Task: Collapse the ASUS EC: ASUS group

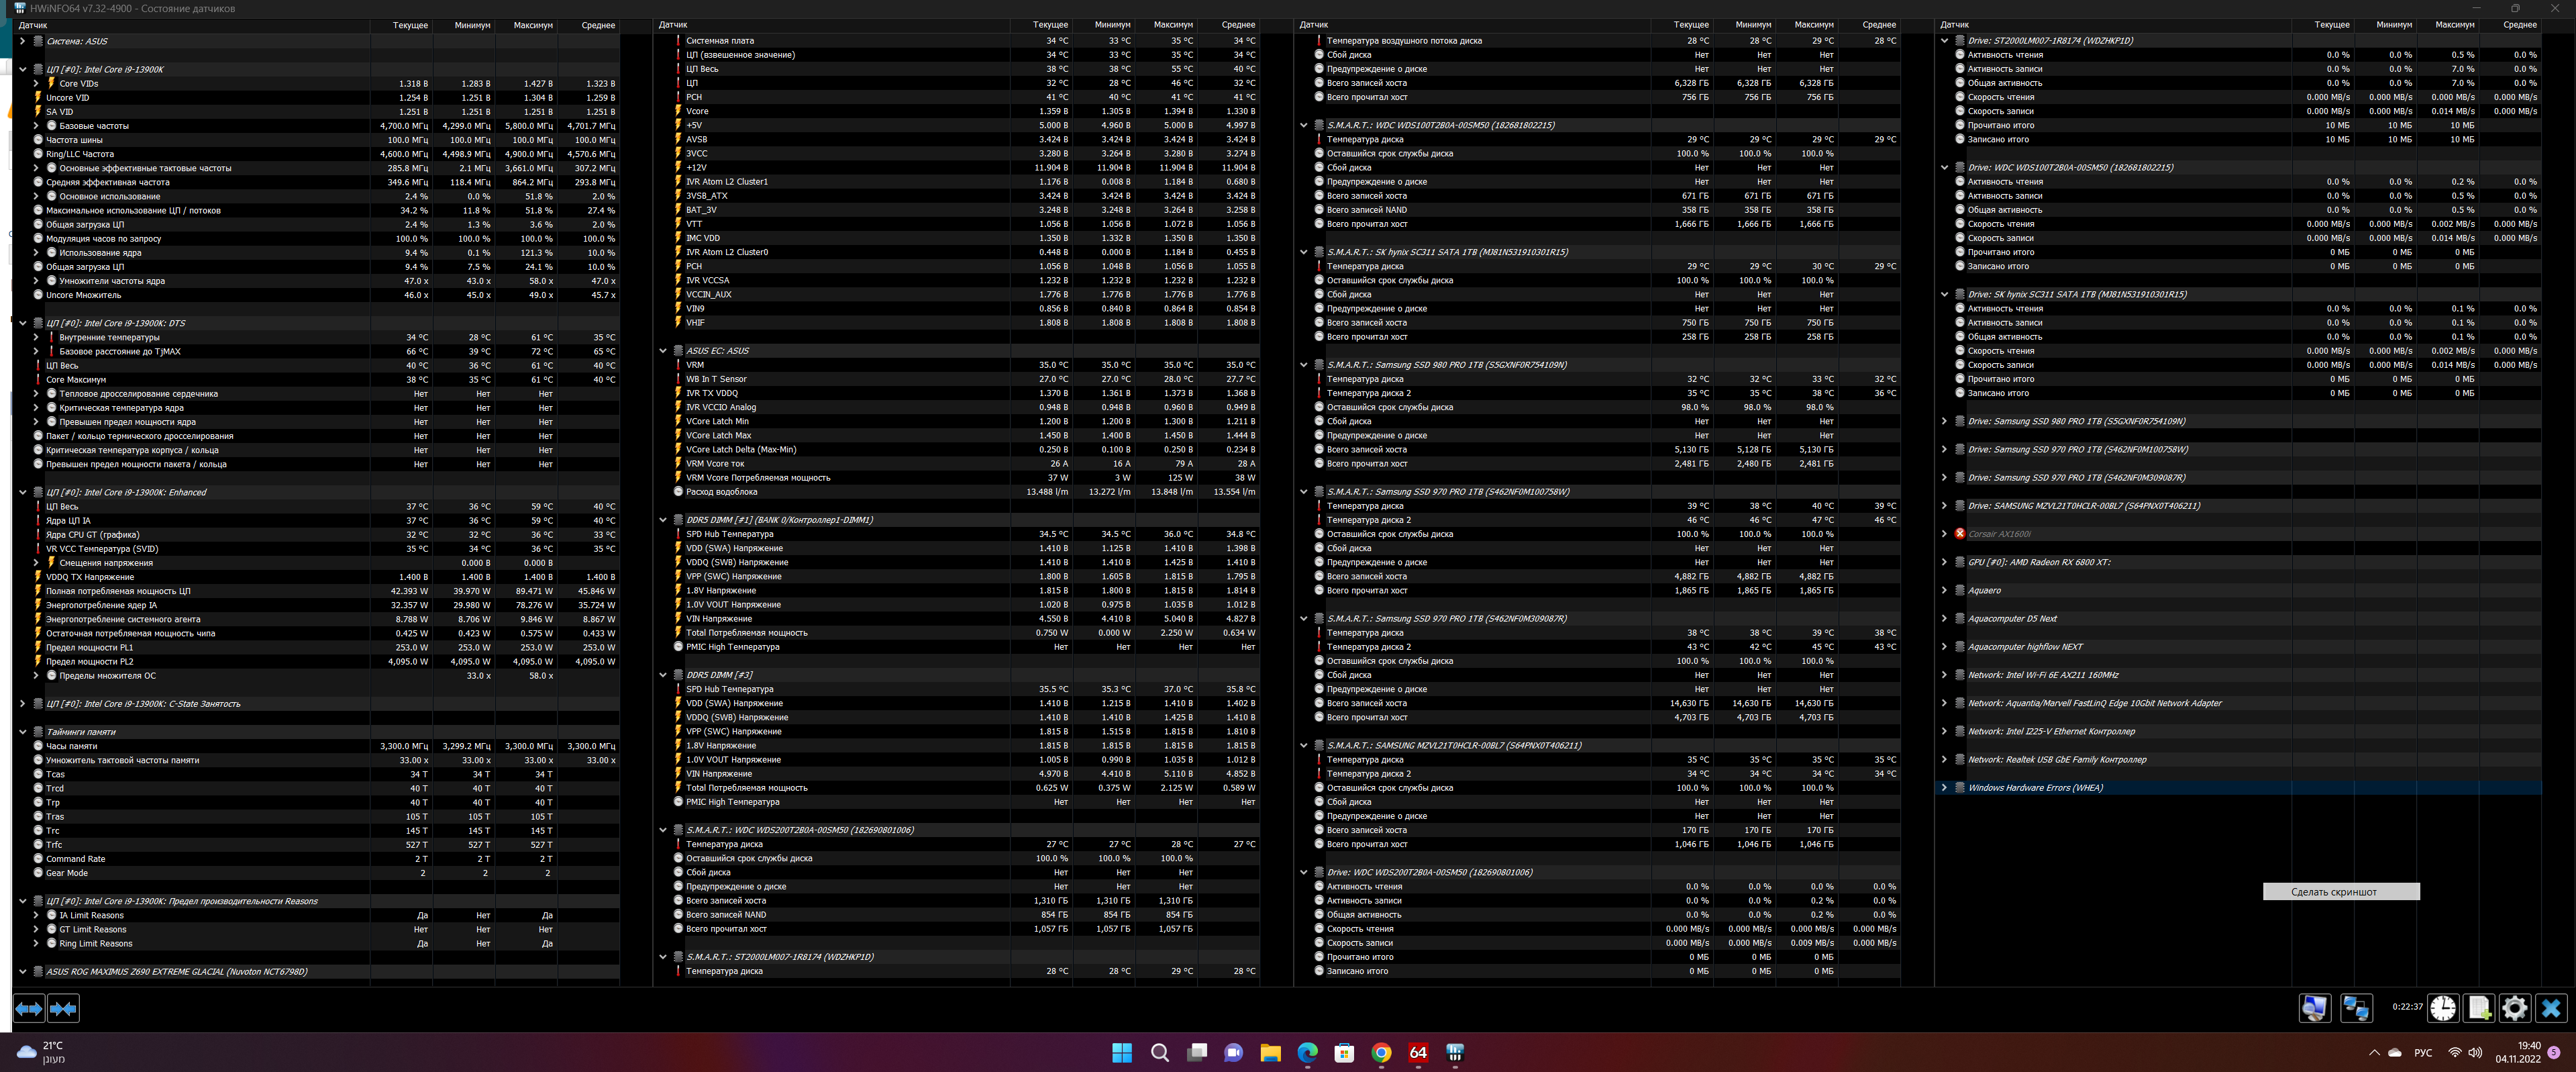Action: pyautogui.click(x=663, y=351)
